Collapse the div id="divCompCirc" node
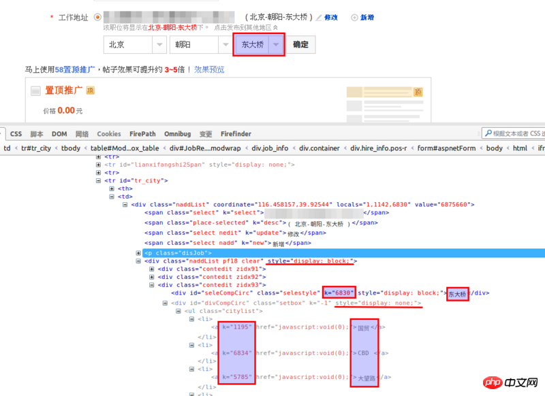The height and width of the screenshot is (396, 545). [x=165, y=303]
